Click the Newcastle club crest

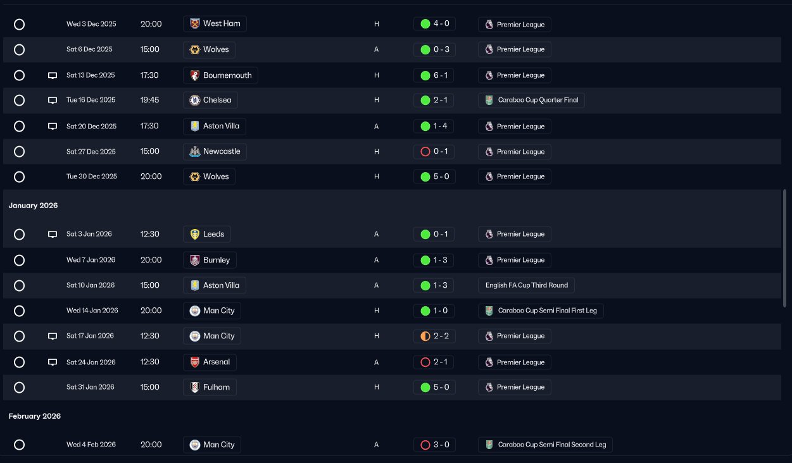[195, 152]
